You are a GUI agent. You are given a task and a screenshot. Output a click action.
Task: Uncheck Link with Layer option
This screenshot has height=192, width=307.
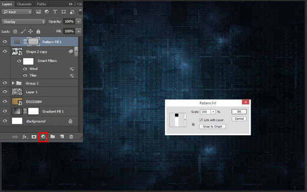[201, 120]
